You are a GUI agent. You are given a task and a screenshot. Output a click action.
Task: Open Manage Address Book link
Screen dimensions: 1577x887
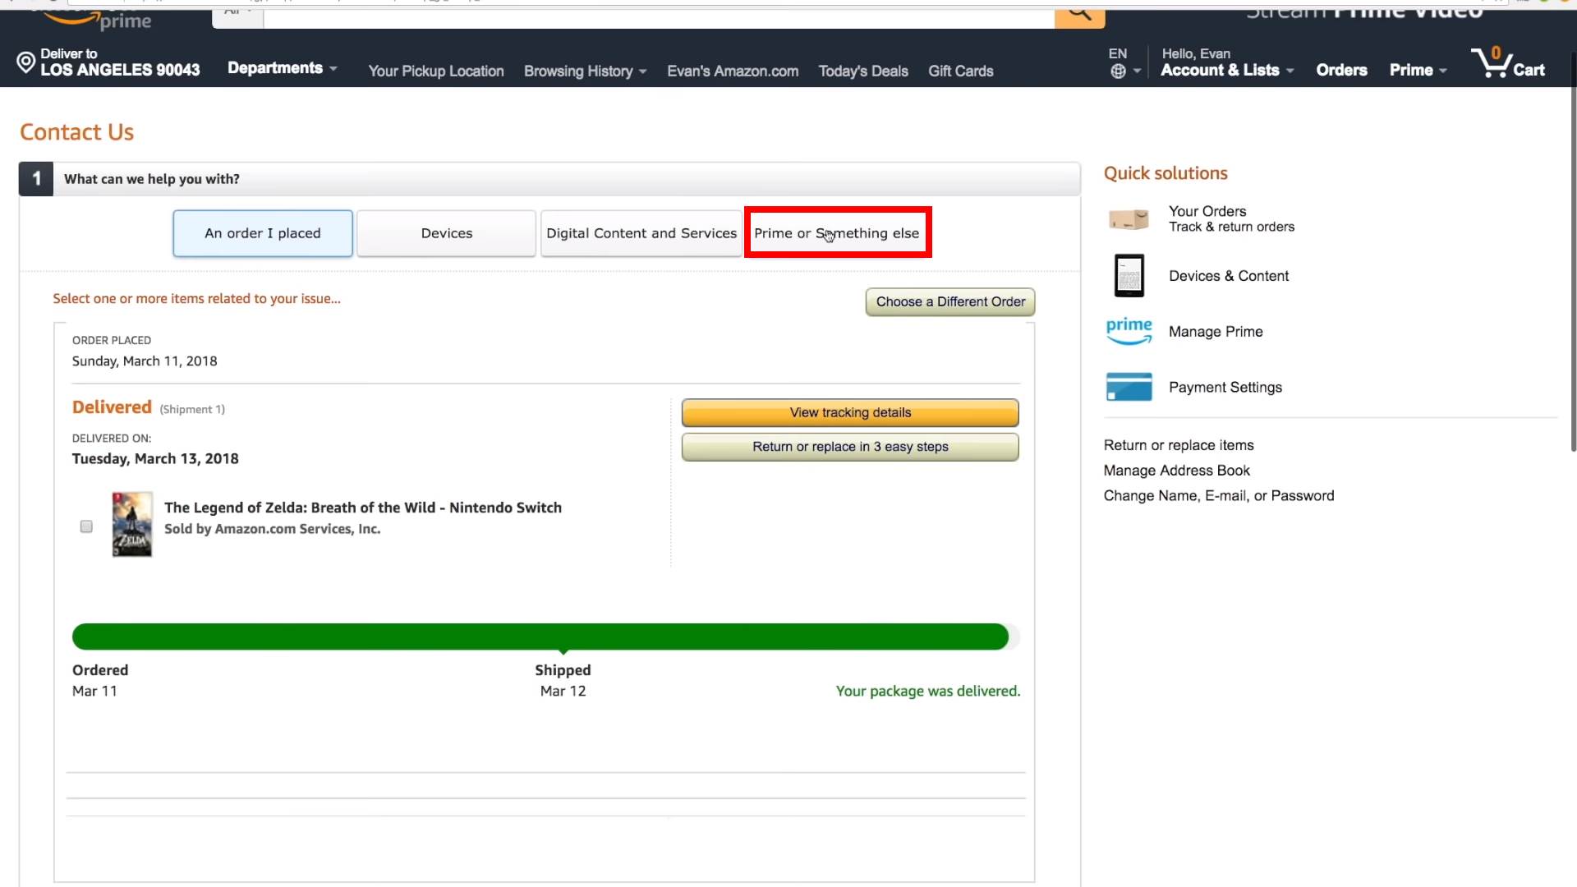pos(1176,471)
